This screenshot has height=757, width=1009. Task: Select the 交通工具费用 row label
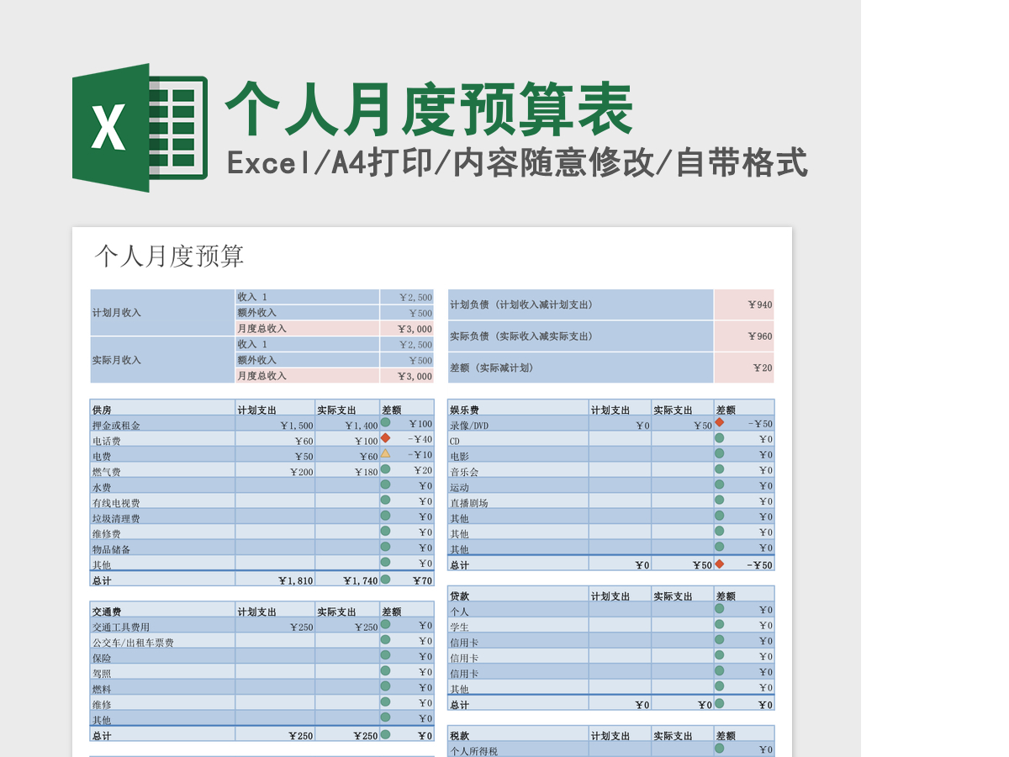click(x=162, y=626)
